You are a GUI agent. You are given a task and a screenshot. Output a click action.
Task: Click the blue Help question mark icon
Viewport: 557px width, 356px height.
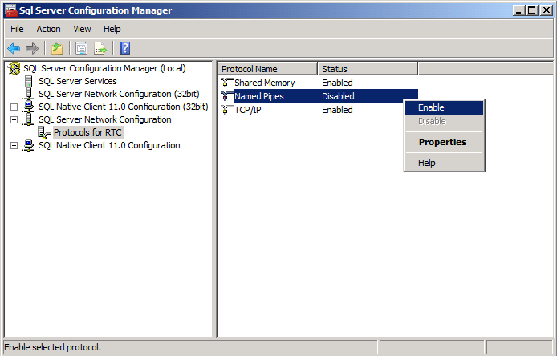tap(124, 48)
